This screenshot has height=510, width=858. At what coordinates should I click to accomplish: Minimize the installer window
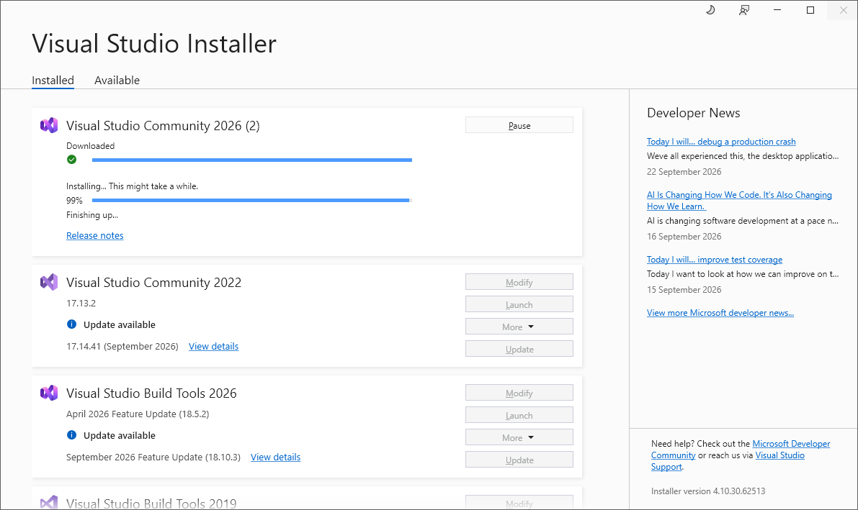(x=777, y=10)
